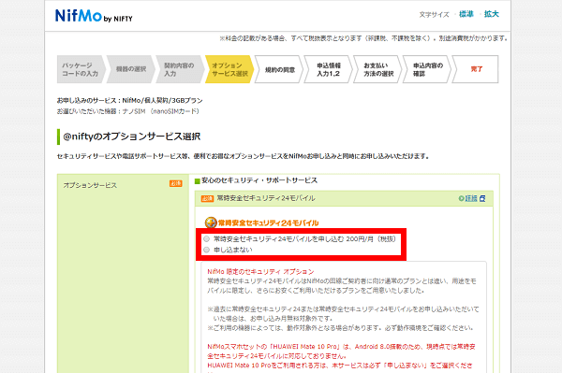Choose 申し込まない radio button
The image size is (562, 373).
click(x=206, y=250)
